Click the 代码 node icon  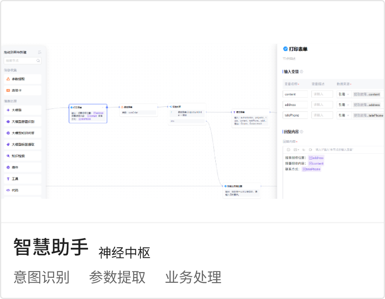pos(8,190)
